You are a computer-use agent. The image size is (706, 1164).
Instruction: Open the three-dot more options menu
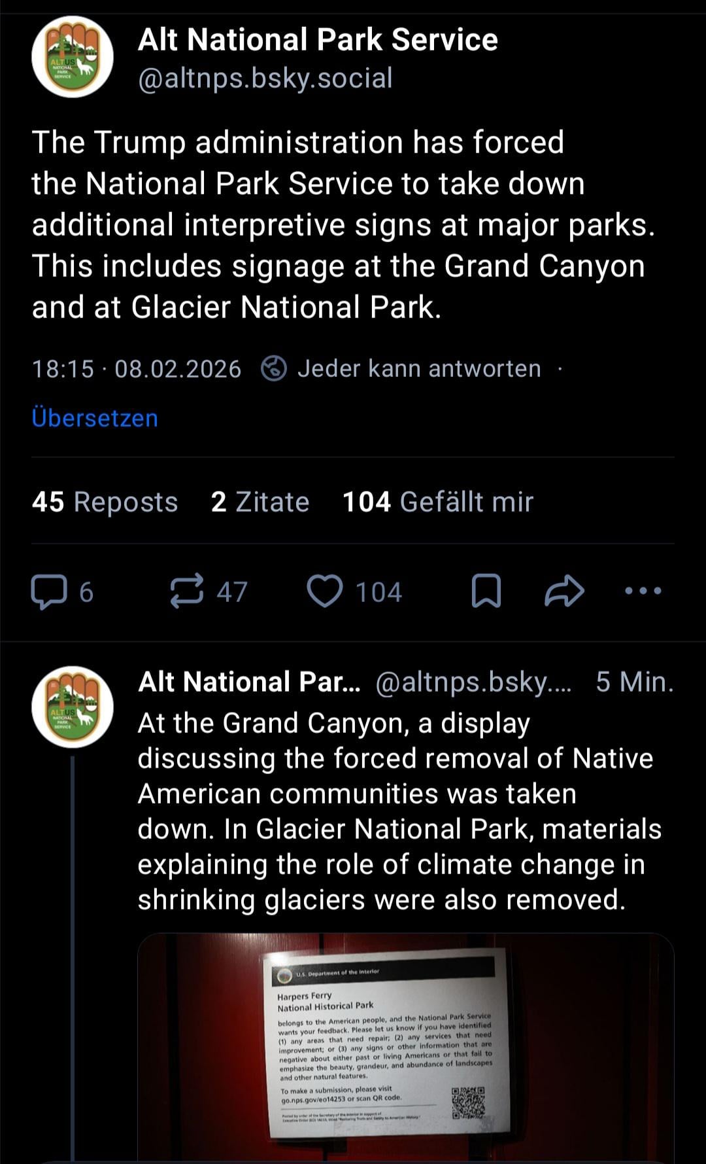point(643,591)
